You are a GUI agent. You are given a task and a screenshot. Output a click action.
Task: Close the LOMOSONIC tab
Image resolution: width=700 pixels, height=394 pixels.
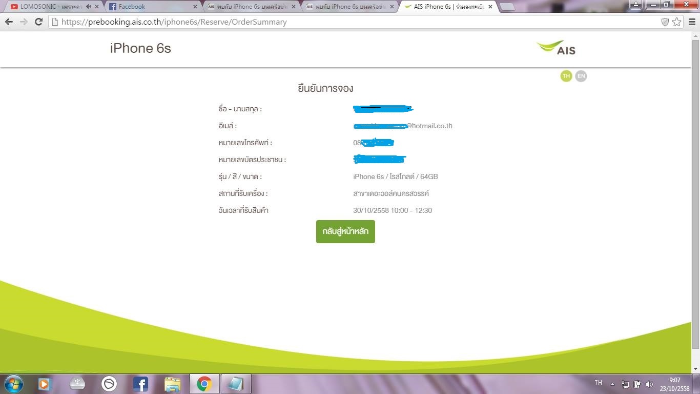[x=97, y=7]
